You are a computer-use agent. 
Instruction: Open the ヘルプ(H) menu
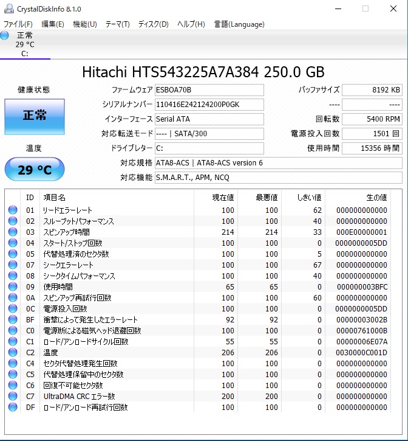(191, 24)
